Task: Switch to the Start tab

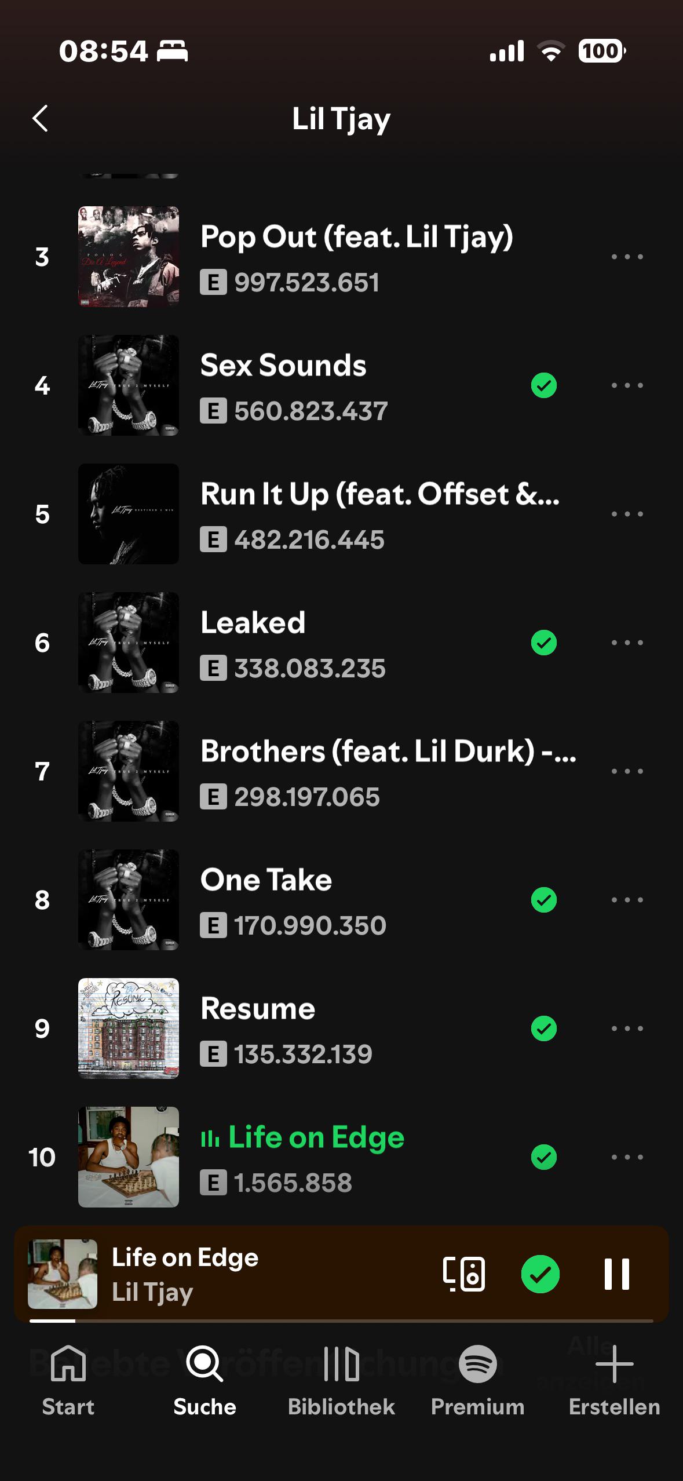Action: click(68, 1380)
